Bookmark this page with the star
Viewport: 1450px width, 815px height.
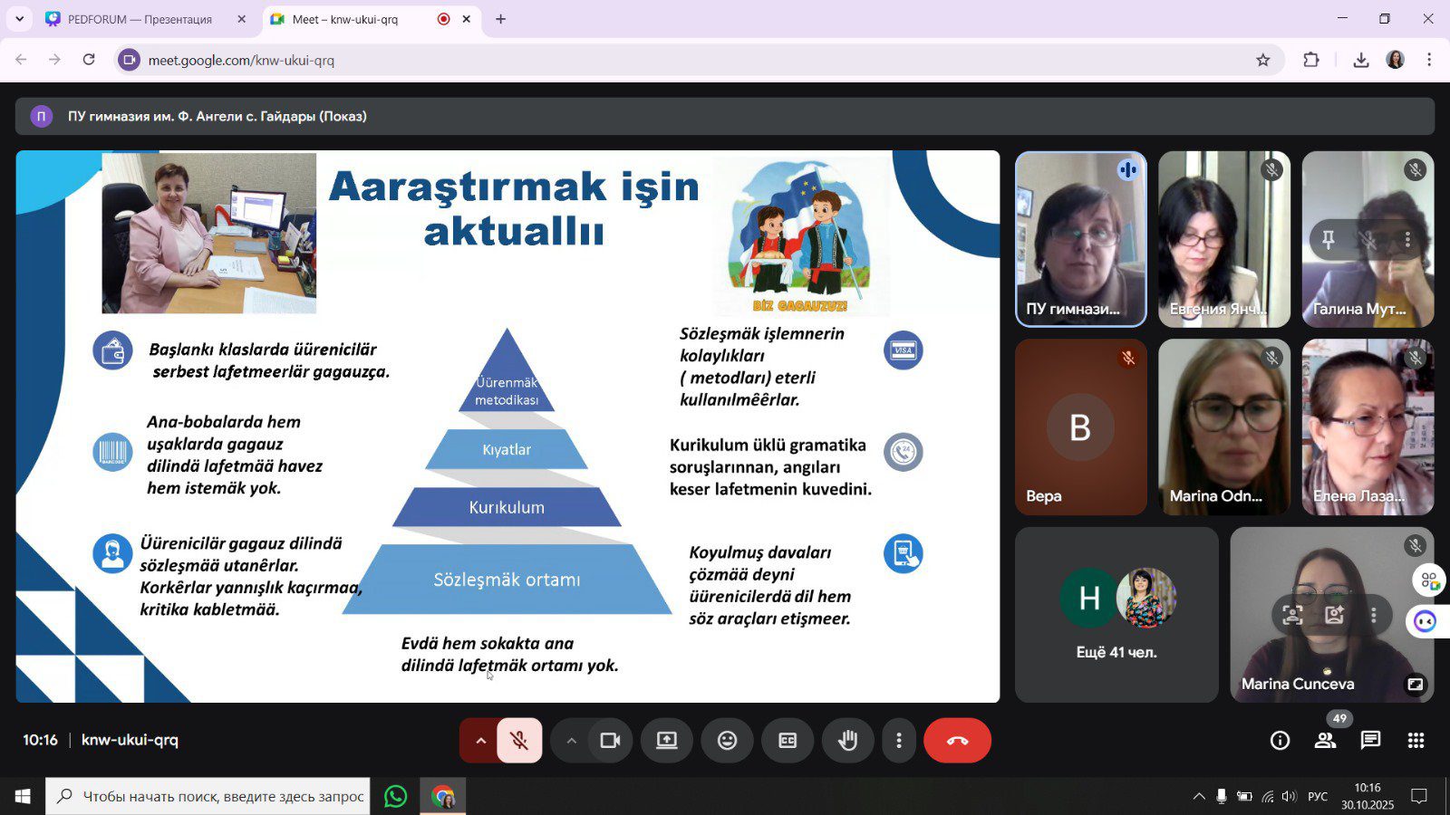coord(1262,61)
